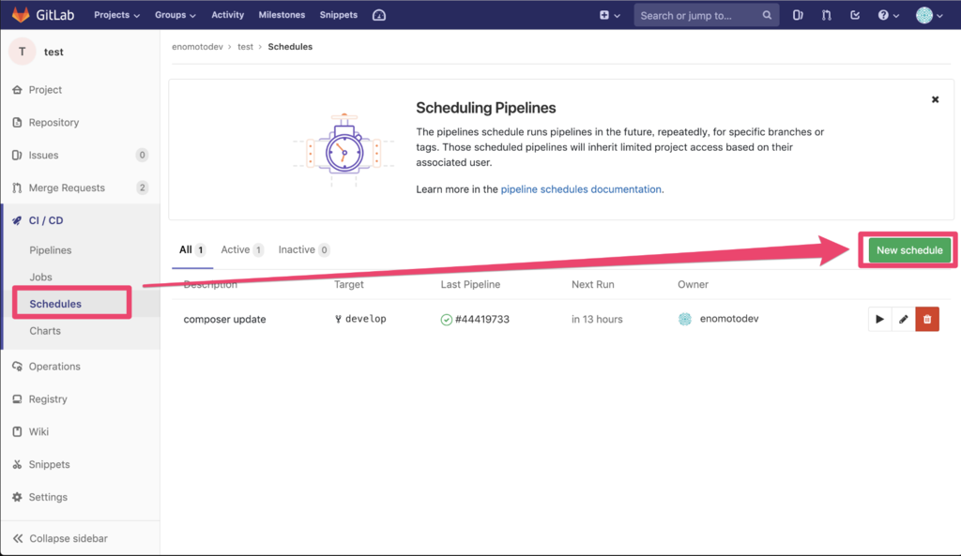961x556 pixels.
Task: Open the enomotodev owner link
Action: [x=729, y=319]
